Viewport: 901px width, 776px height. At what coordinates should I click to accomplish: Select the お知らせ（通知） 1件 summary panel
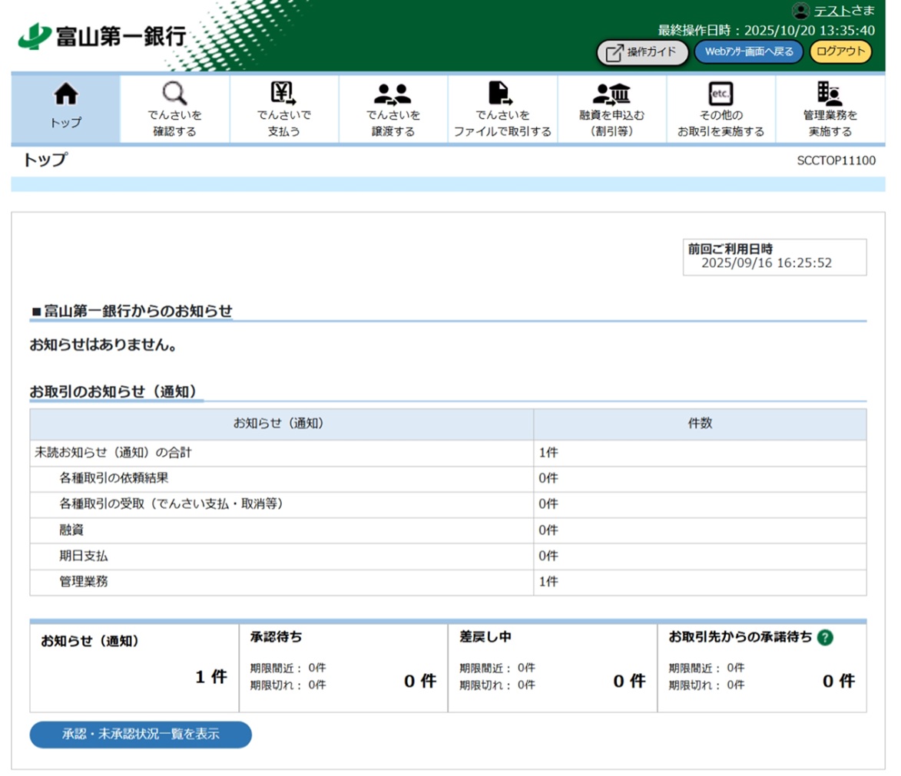[x=134, y=666]
